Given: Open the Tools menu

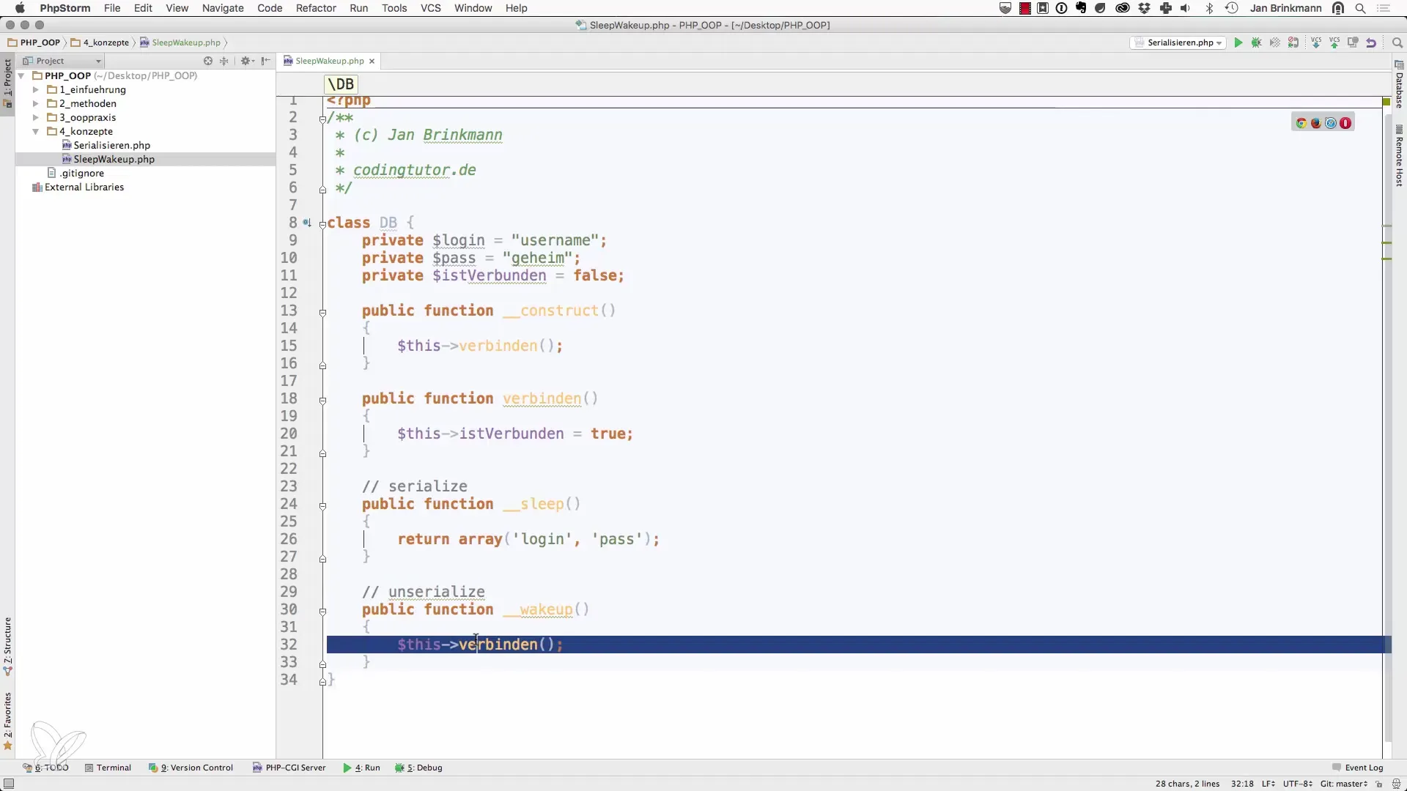Looking at the screenshot, I should 394,8.
